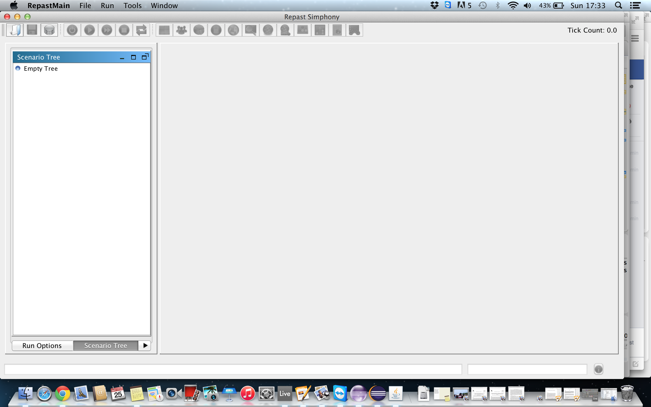Open Google Chrome from the Dock
651x407 pixels.
tap(62, 394)
